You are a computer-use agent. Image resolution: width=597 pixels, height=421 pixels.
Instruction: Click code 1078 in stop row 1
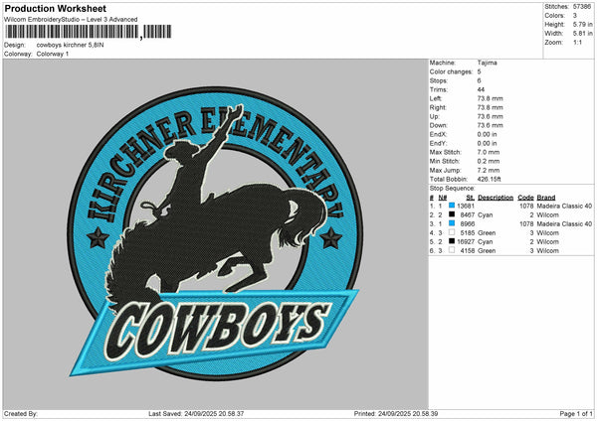click(x=526, y=206)
